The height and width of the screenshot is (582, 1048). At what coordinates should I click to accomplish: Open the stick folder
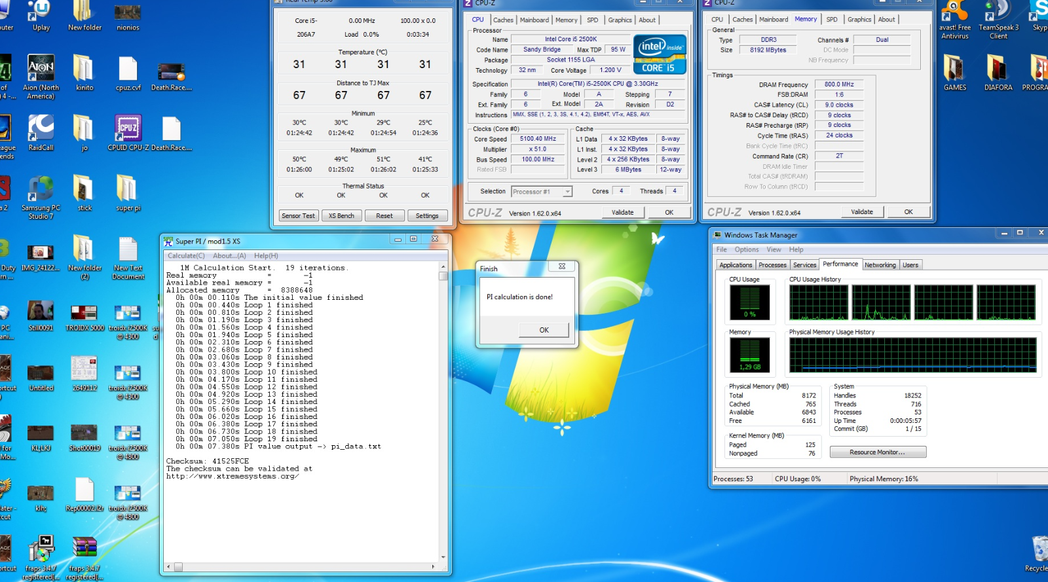(x=84, y=193)
